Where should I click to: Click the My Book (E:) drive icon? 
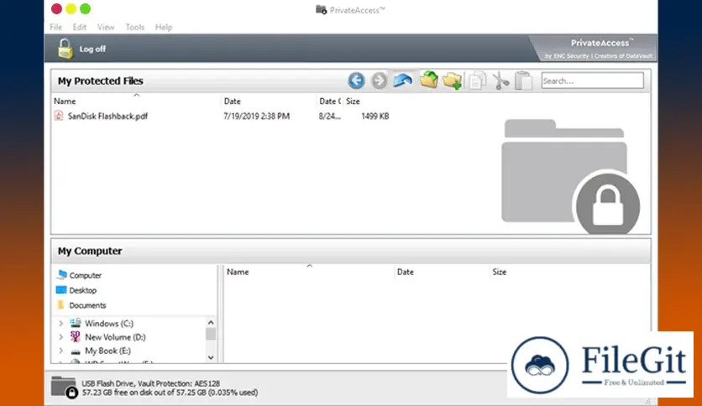76,352
